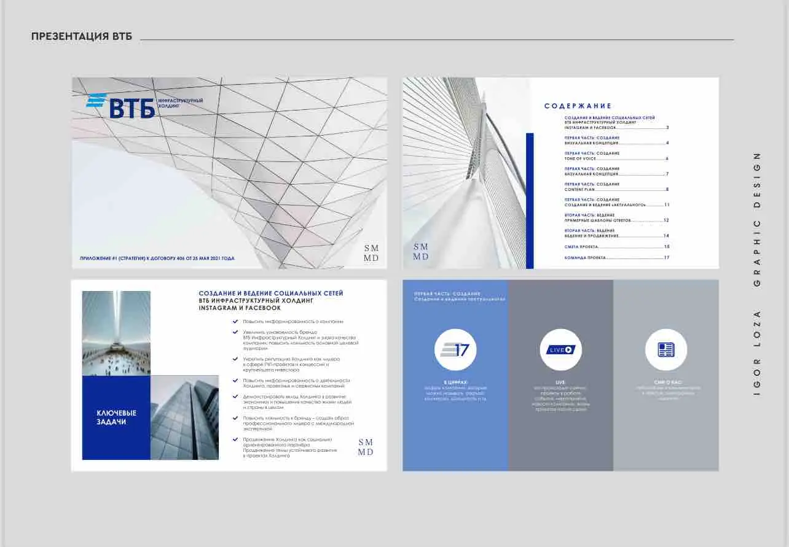Click the vertical "IGOR LOZA" text

pos(757,352)
